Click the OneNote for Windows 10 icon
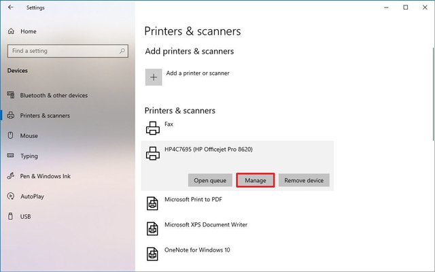Image resolution: width=435 pixels, height=272 pixels. click(x=153, y=252)
